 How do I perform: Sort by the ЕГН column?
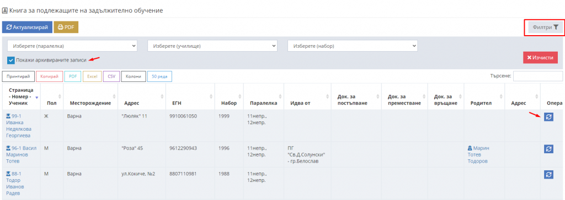(190, 97)
